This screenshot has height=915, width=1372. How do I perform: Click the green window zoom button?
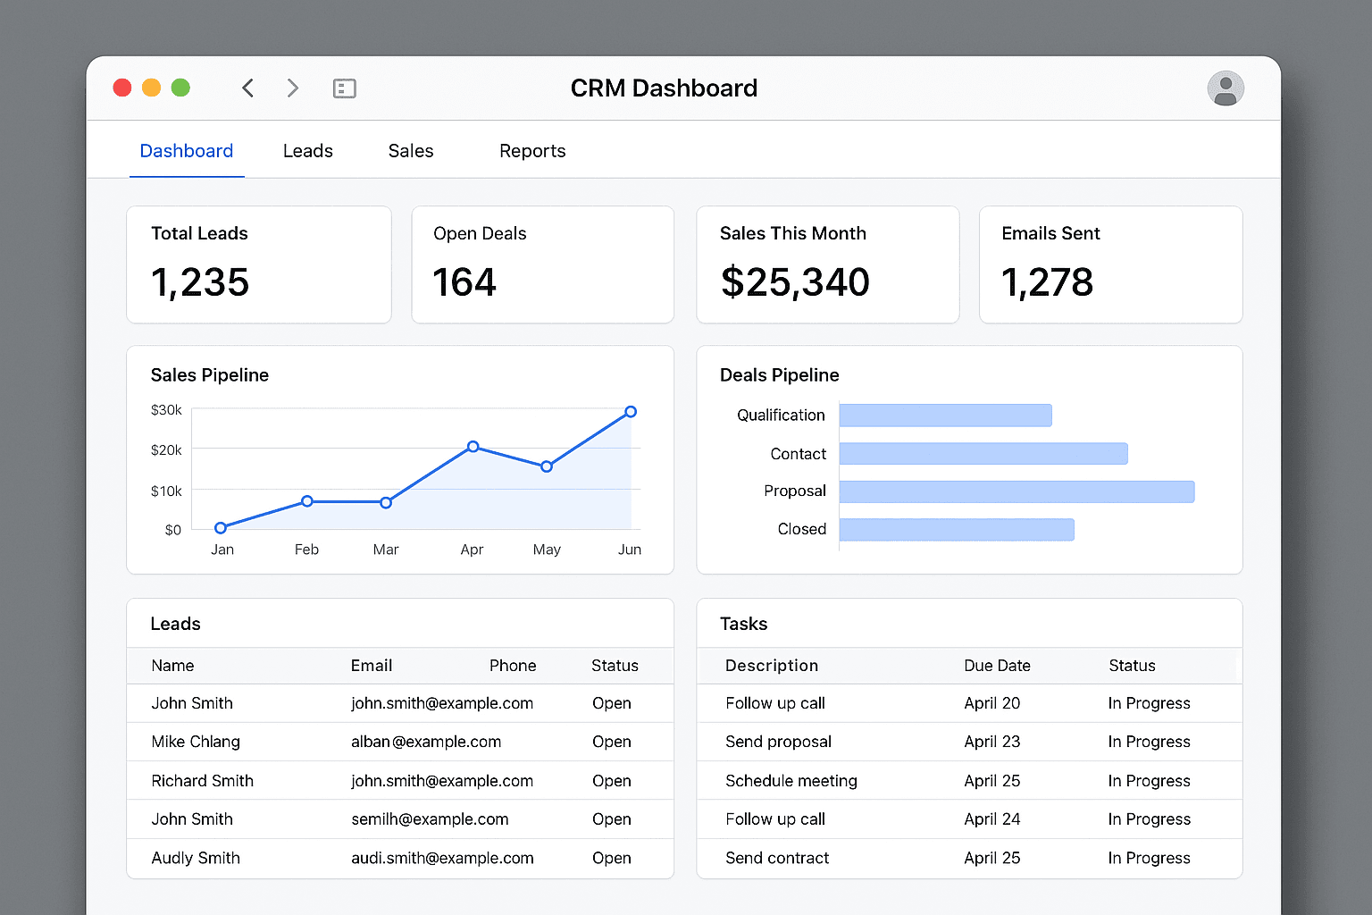pyautogui.click(x=180, y=88)
